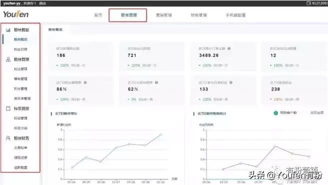Screen dimensions: 328x185
Task: Click the 05-05 data point in growth chart
Action: [86, 157]
